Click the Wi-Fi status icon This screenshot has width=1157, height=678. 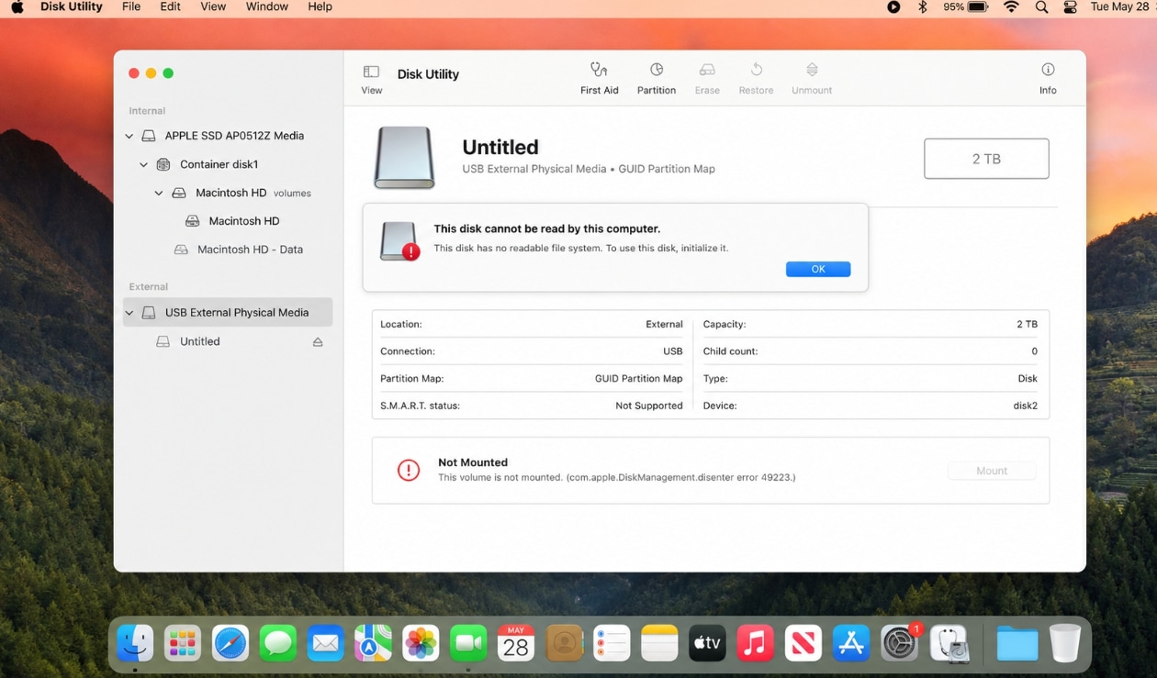(x=1011, y=6)
